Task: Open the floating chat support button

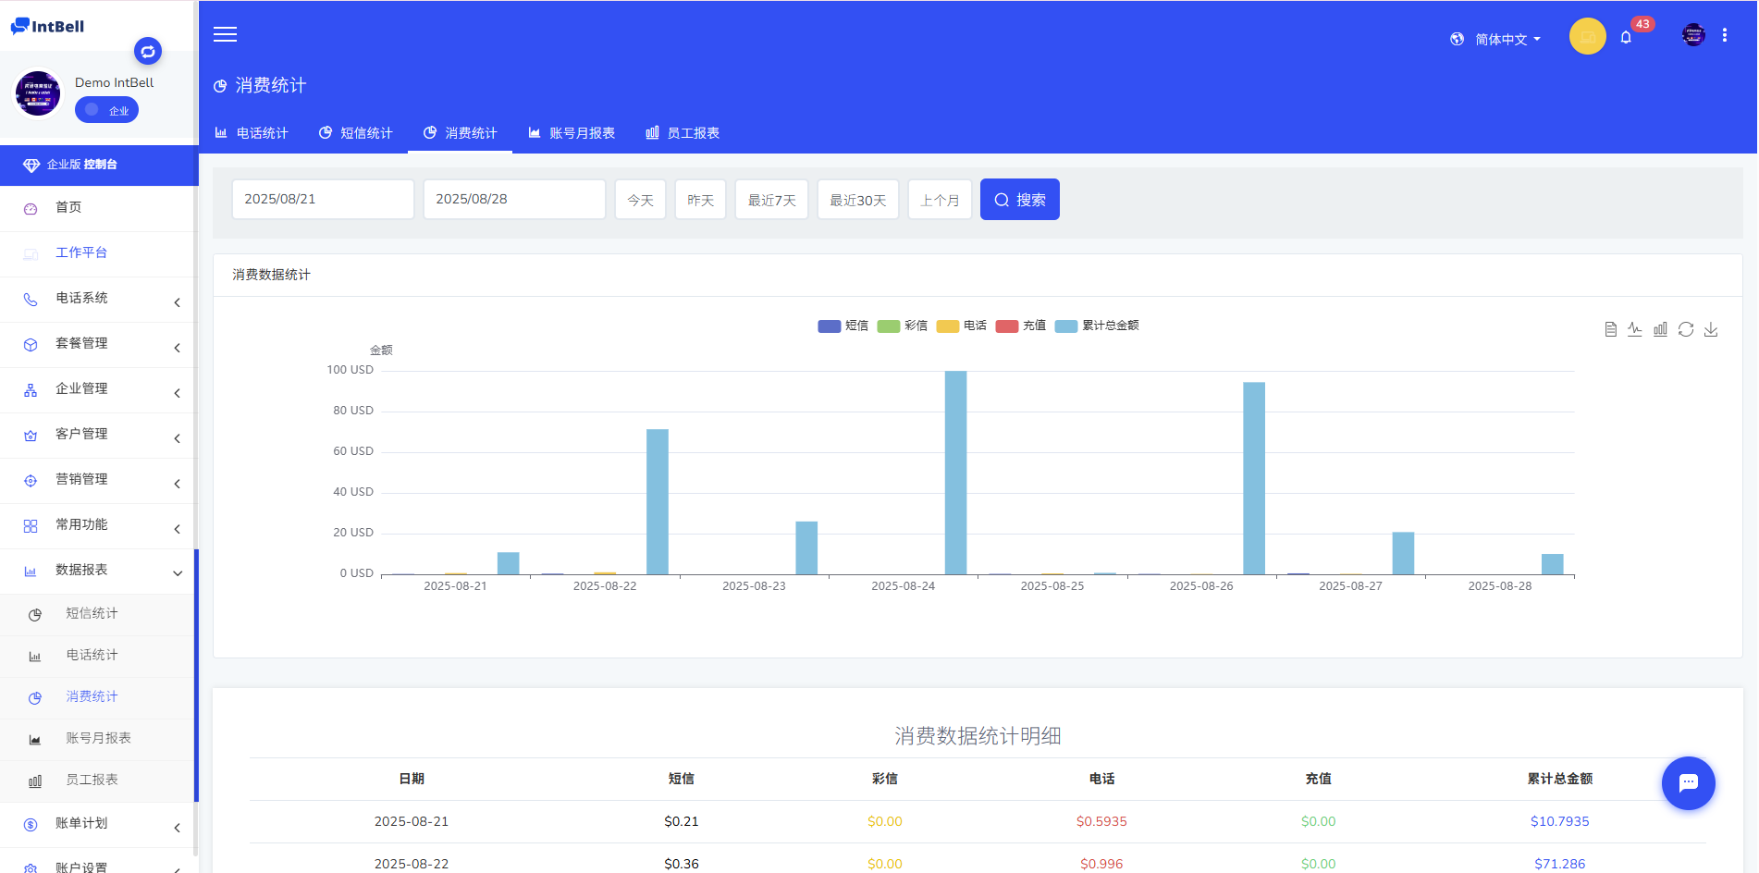Action: [1688, 783]
